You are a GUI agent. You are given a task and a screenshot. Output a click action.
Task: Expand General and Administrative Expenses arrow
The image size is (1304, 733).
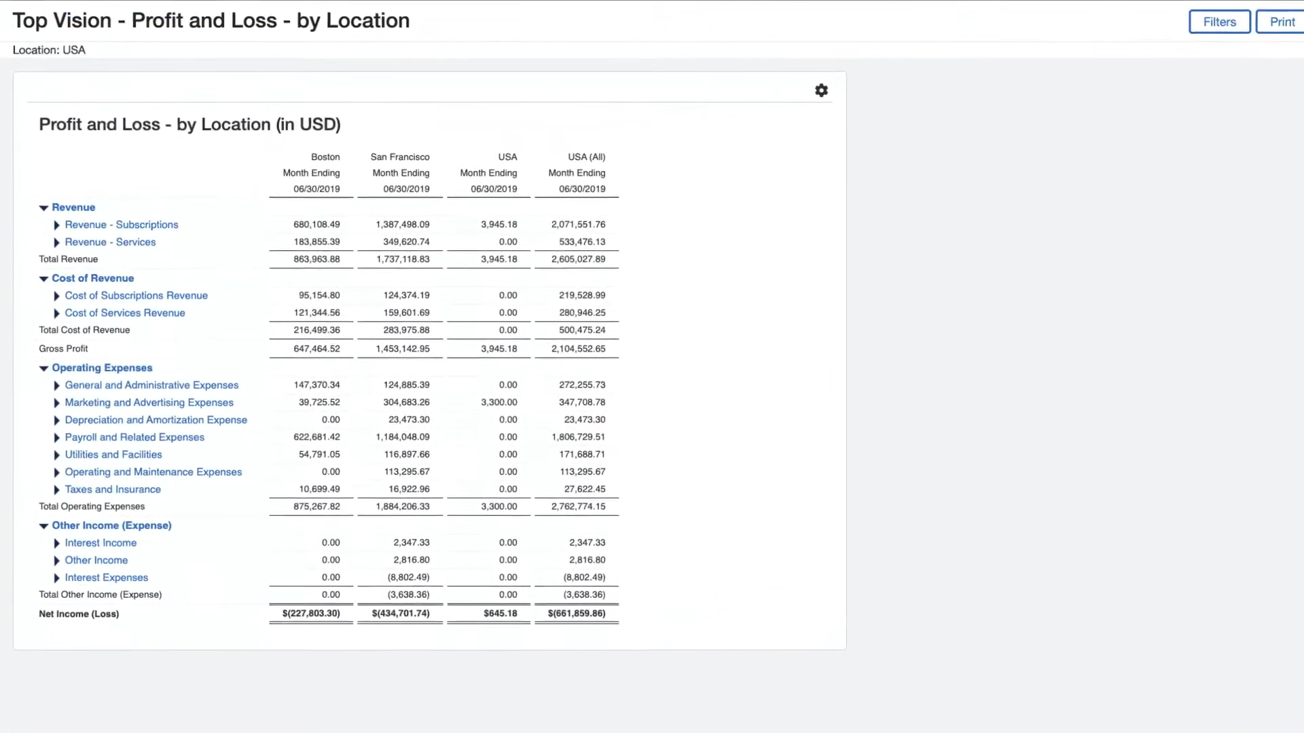click(x=57, y=386)
